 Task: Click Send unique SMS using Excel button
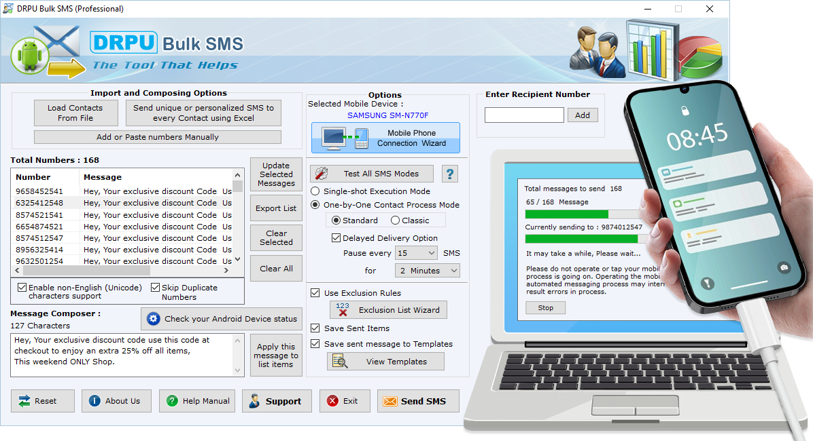203,113
